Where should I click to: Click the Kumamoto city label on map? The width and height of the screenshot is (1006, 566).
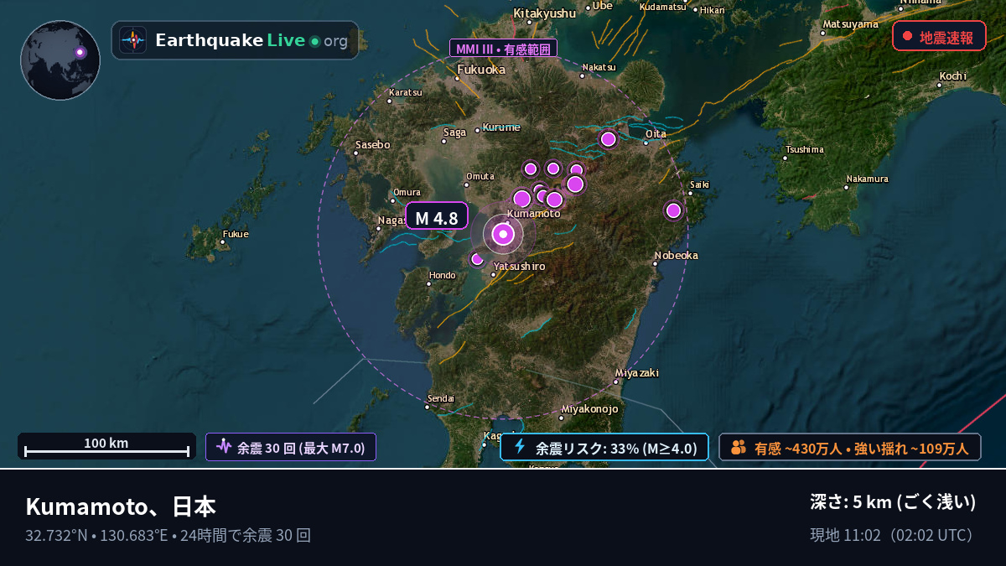[533, 214]
